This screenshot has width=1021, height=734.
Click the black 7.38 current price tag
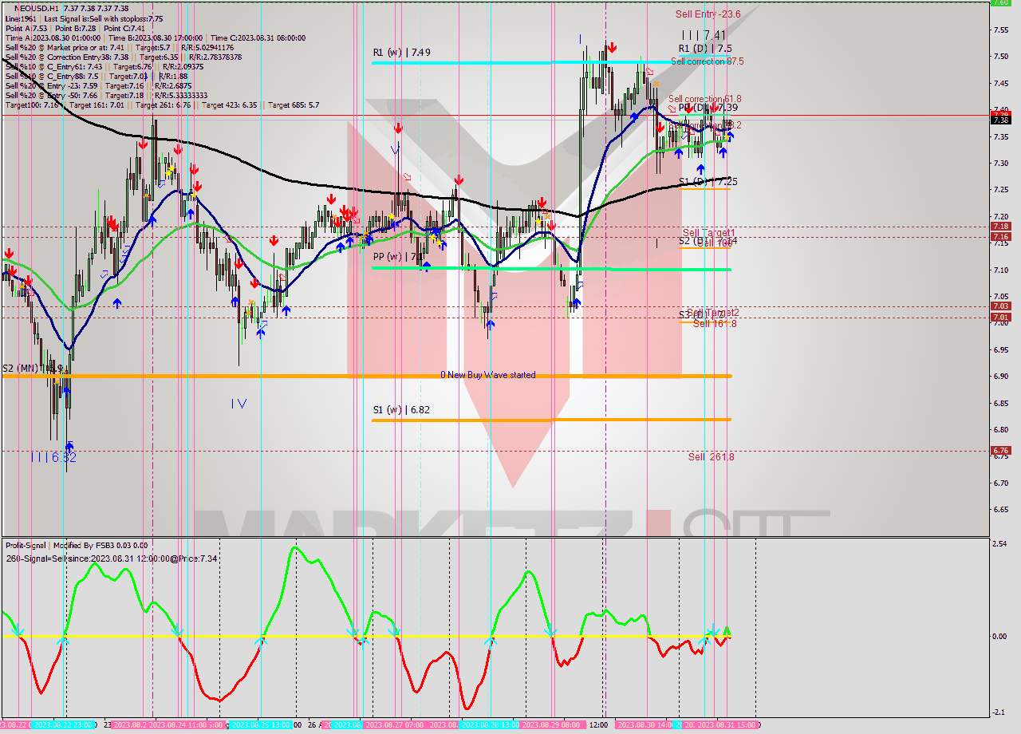(1000, 120)
